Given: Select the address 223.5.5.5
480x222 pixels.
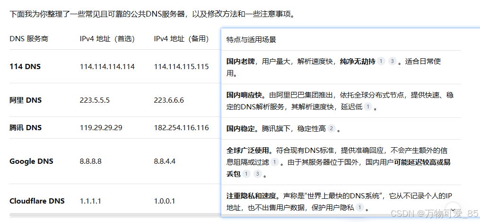Looking at the screenshot, I should click(x=95, y=100).
